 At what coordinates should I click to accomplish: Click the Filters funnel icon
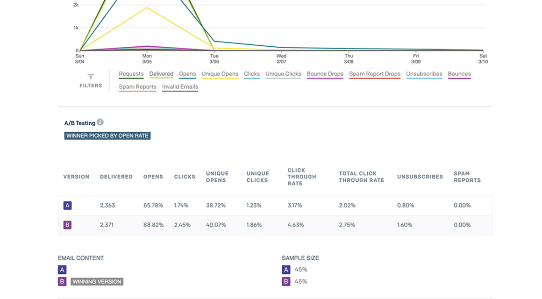click(91, 77)
